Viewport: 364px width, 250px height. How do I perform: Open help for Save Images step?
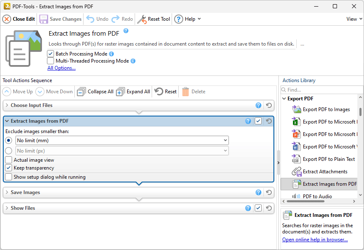(258, 192)
